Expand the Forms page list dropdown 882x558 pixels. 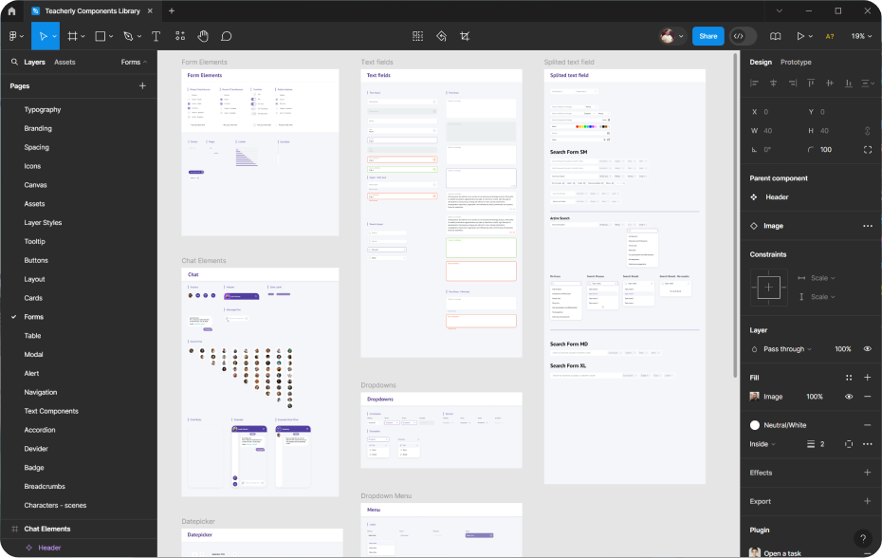point(134,62)
